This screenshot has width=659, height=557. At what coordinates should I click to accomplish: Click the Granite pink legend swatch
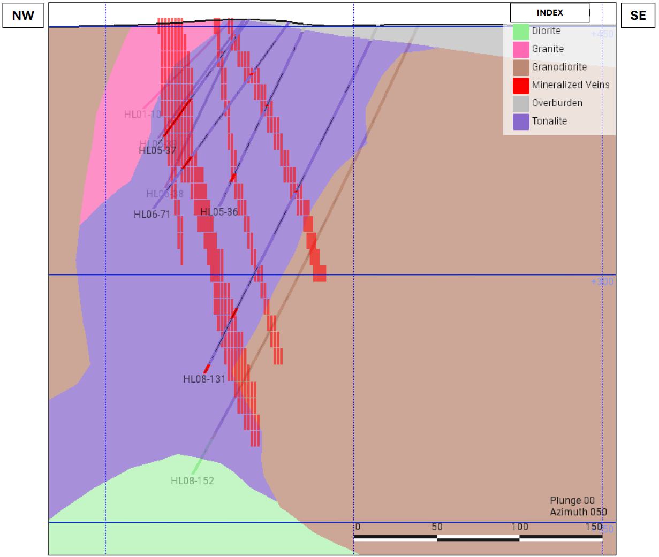[x=521, y=49]
